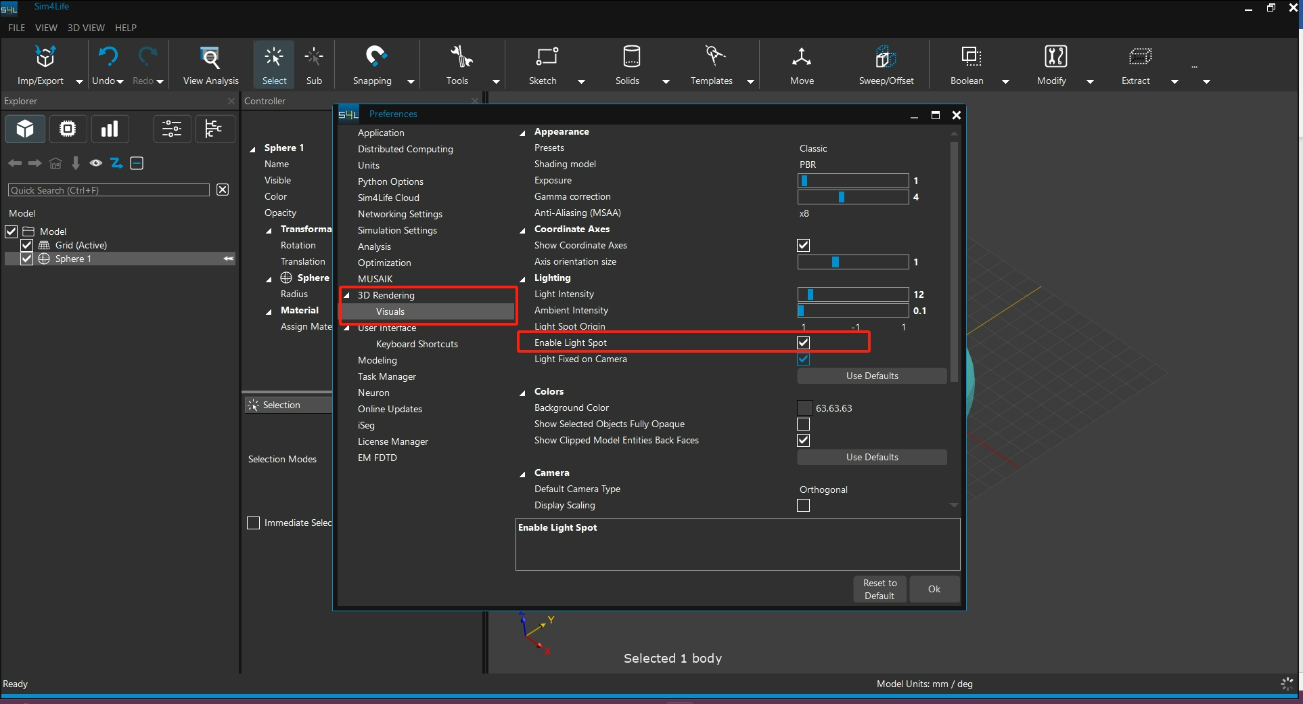Open the View Analysis tool
The image size is (1303, 704).
coord(210,58)
